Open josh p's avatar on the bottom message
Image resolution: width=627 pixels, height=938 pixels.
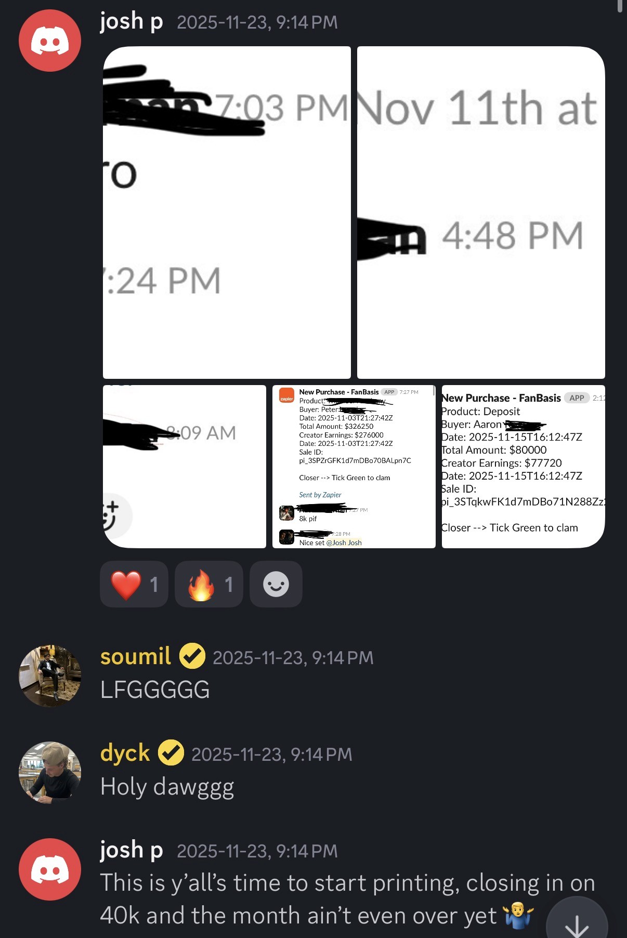click(50, 869)
